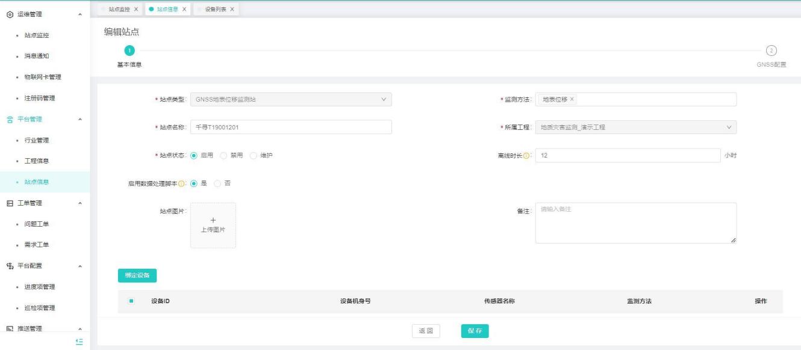This screenshot has height=350, width=801.
Task: Click the info icon beside 离线时长
Action: pyautogui.click(x=526, y=155)
